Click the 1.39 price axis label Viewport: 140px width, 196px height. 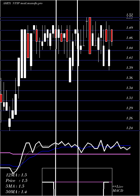[x=129, y=68]
